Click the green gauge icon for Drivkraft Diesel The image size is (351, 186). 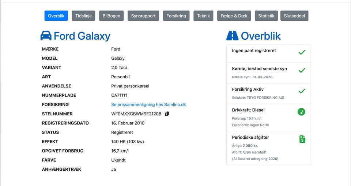pyautogui.click(x=302, y=112)
